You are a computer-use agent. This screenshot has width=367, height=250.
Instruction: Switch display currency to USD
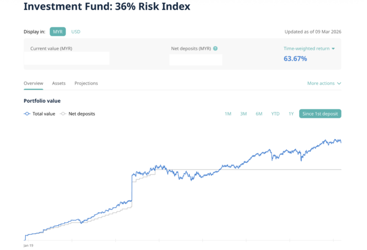point(76,32)
